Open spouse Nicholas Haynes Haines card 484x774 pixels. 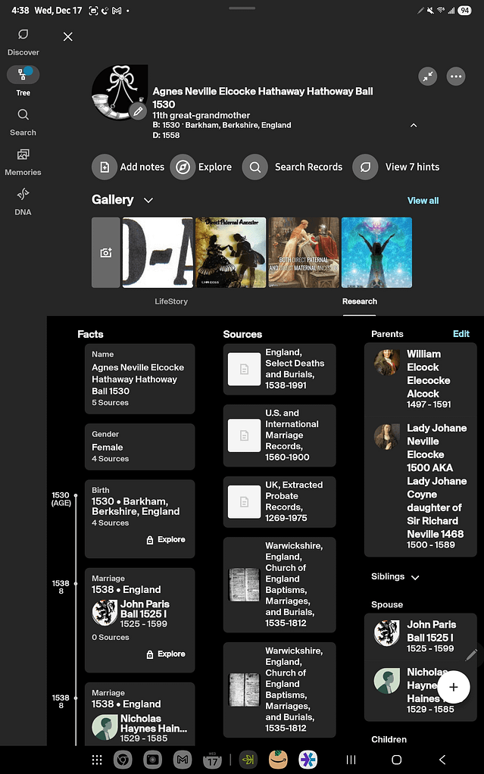420,691
